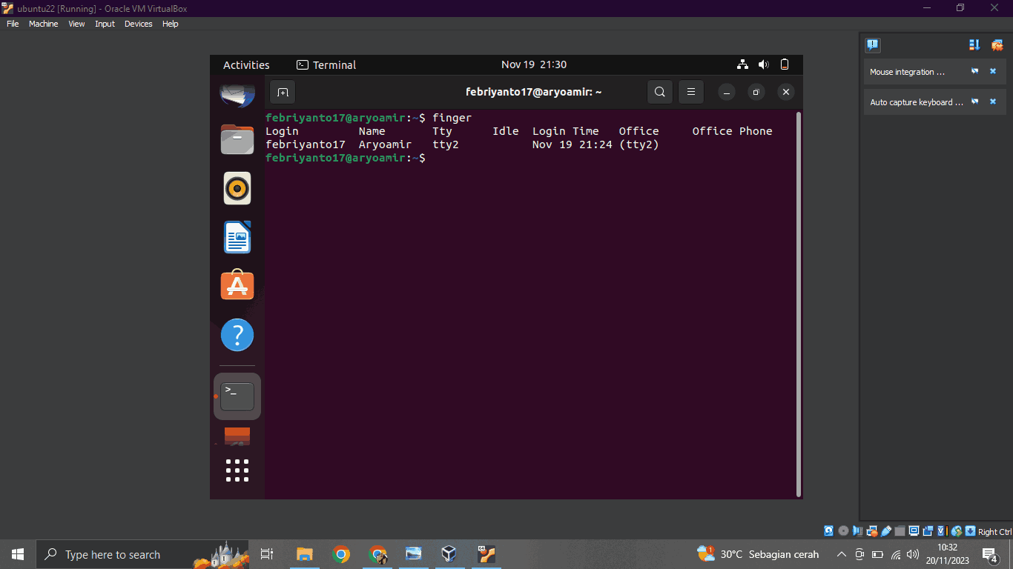Click the Right Ctrl host key label
The width and height of the screenshot is (1013, 569).
pos(995,532)
